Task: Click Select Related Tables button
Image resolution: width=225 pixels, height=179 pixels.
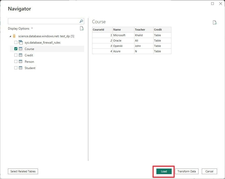Action: coord(23,171)
